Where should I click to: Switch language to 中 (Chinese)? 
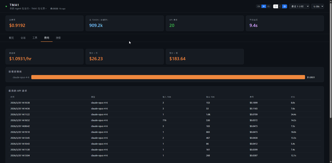[264, 6]
